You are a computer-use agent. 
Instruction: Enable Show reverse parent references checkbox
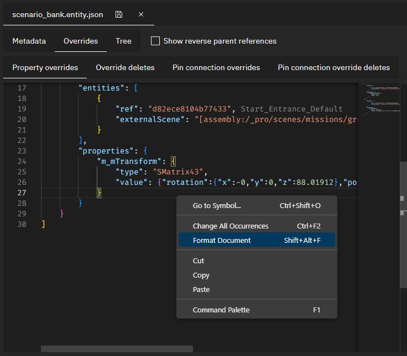point(155,41)
